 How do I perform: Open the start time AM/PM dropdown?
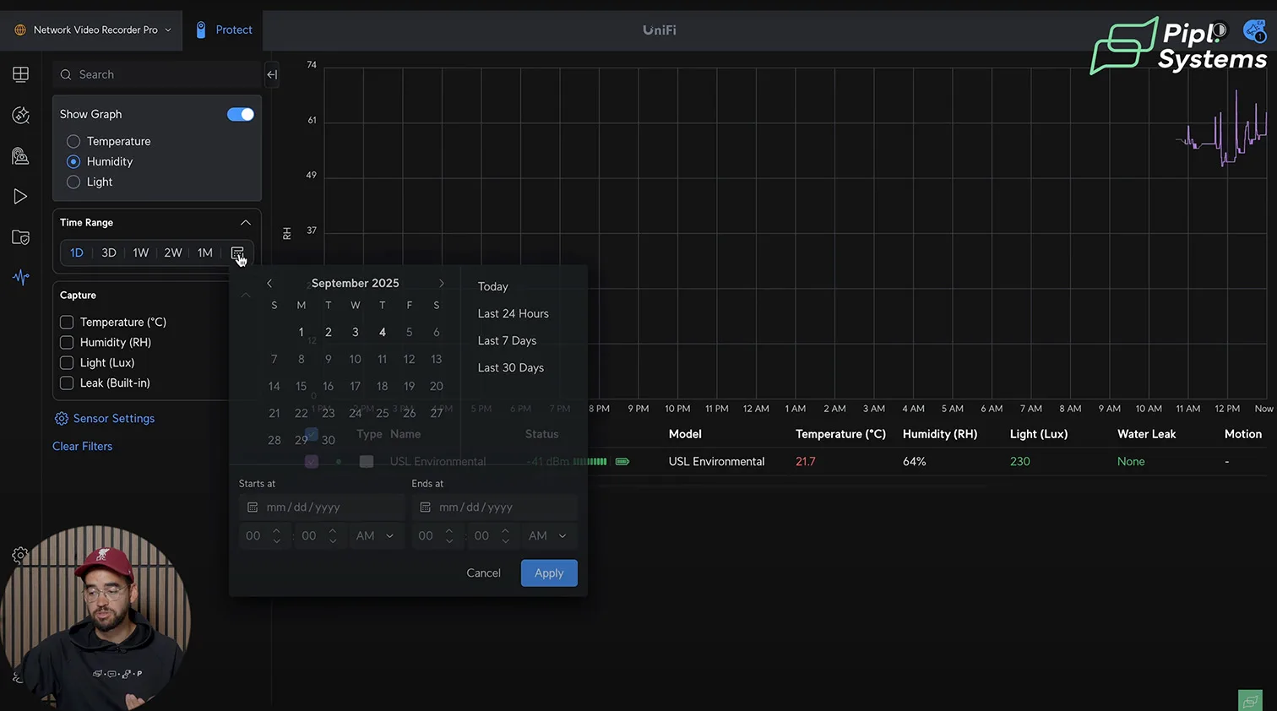click(375, 535)
